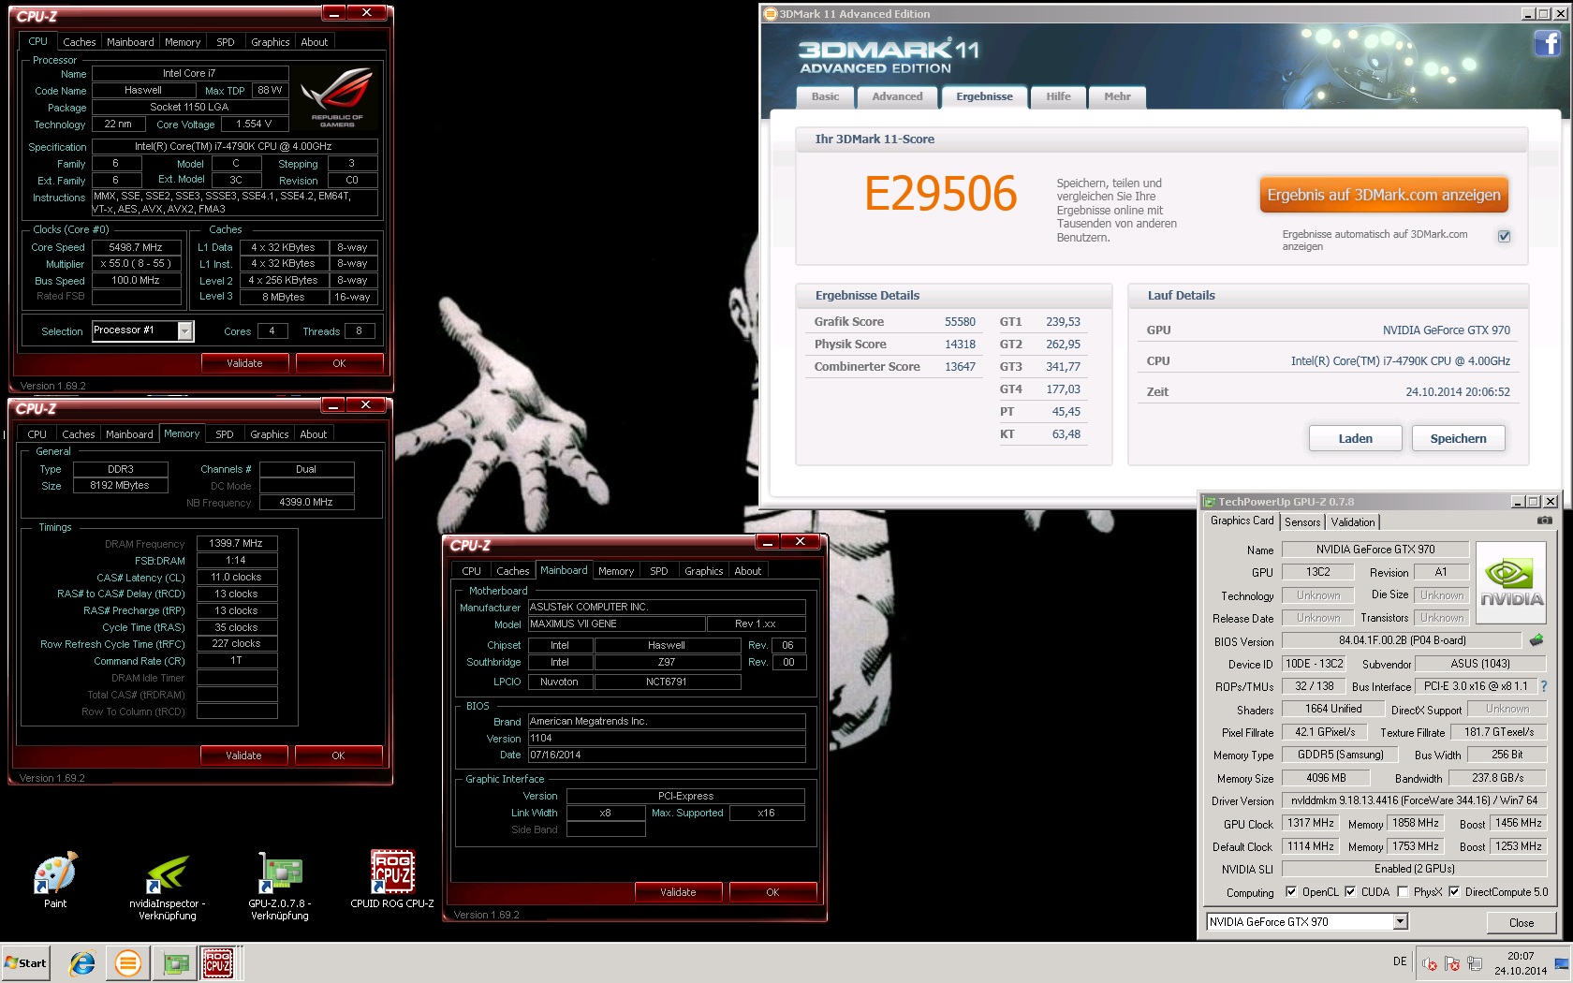Open the GPU-Z.0.7.8 desktop shortcut
Viewport: 1573px width, 983px height.
coord(280,887)
